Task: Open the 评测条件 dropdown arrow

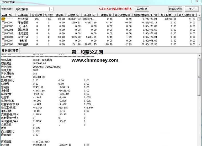Action: pos(51,9)
